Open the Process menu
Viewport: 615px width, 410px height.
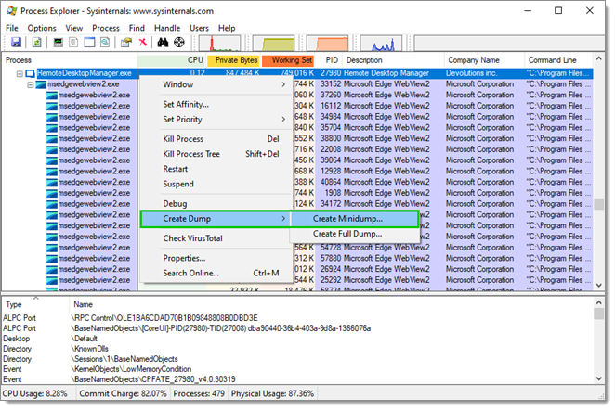click(x=106, y=28)
